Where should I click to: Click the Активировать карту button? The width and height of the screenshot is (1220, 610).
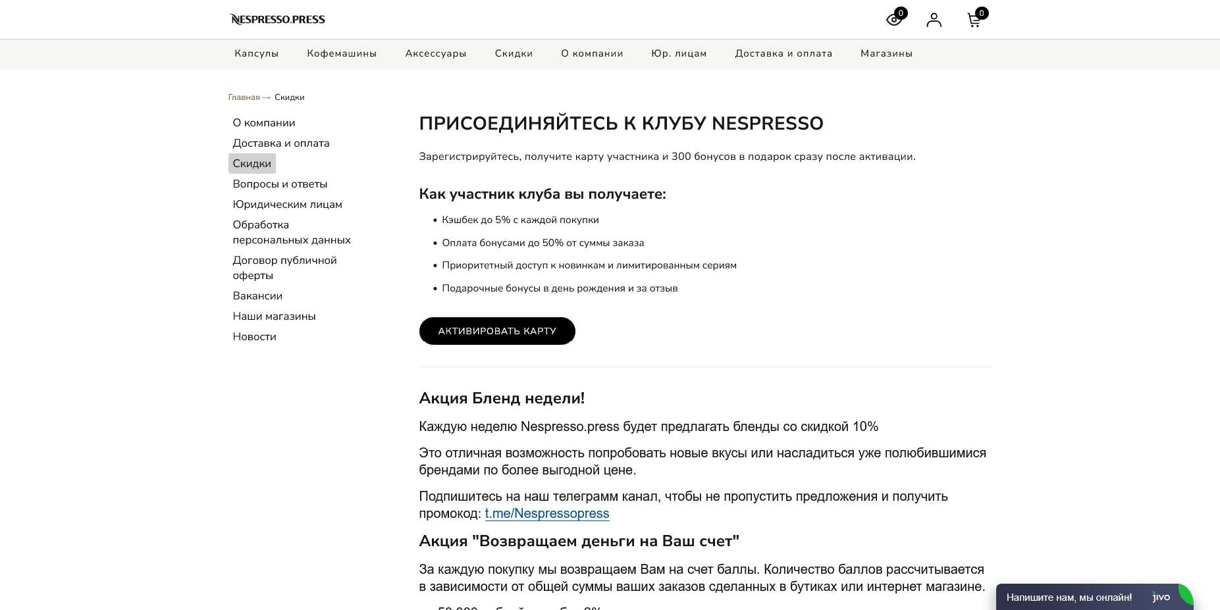coord(497,331)
